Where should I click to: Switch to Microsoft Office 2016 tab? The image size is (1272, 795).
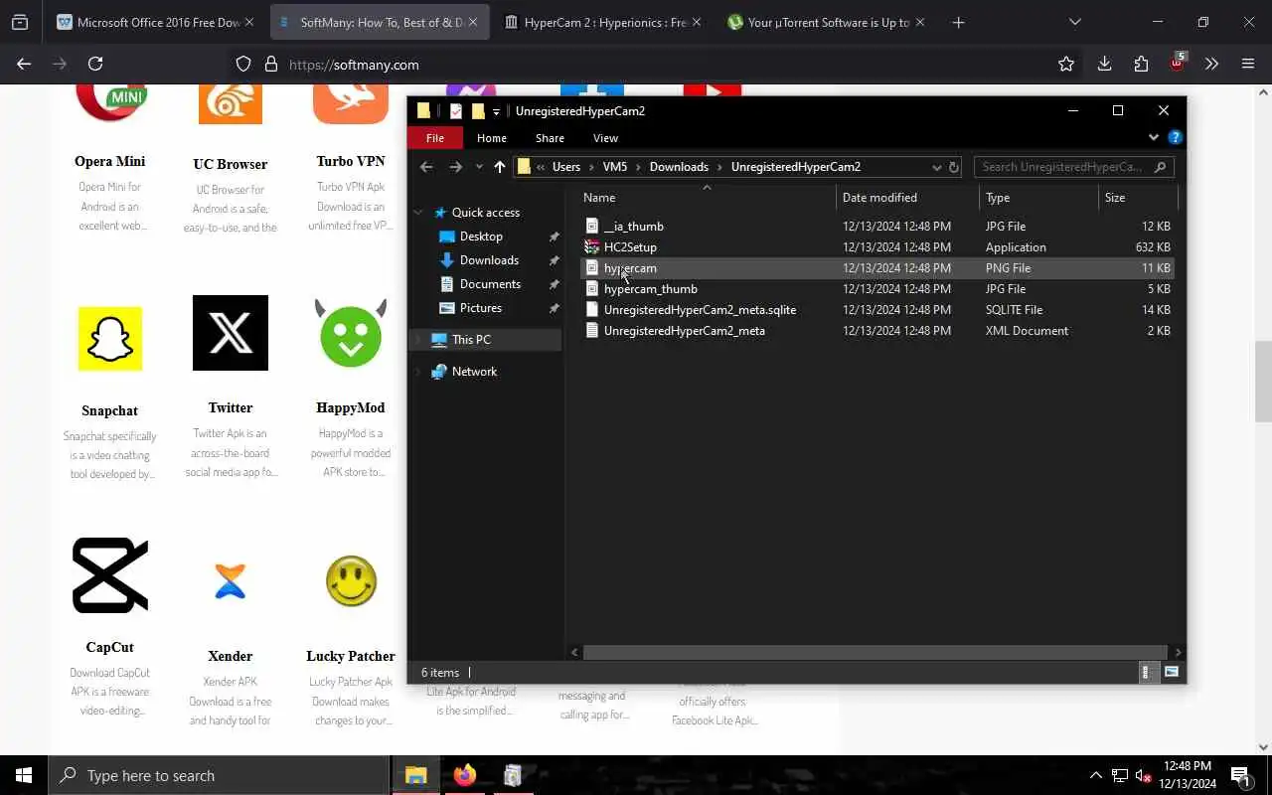click(x=154, y=22)
